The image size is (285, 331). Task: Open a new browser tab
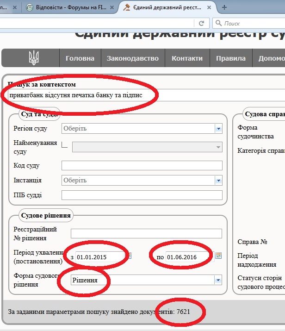(x=224, y=7)
